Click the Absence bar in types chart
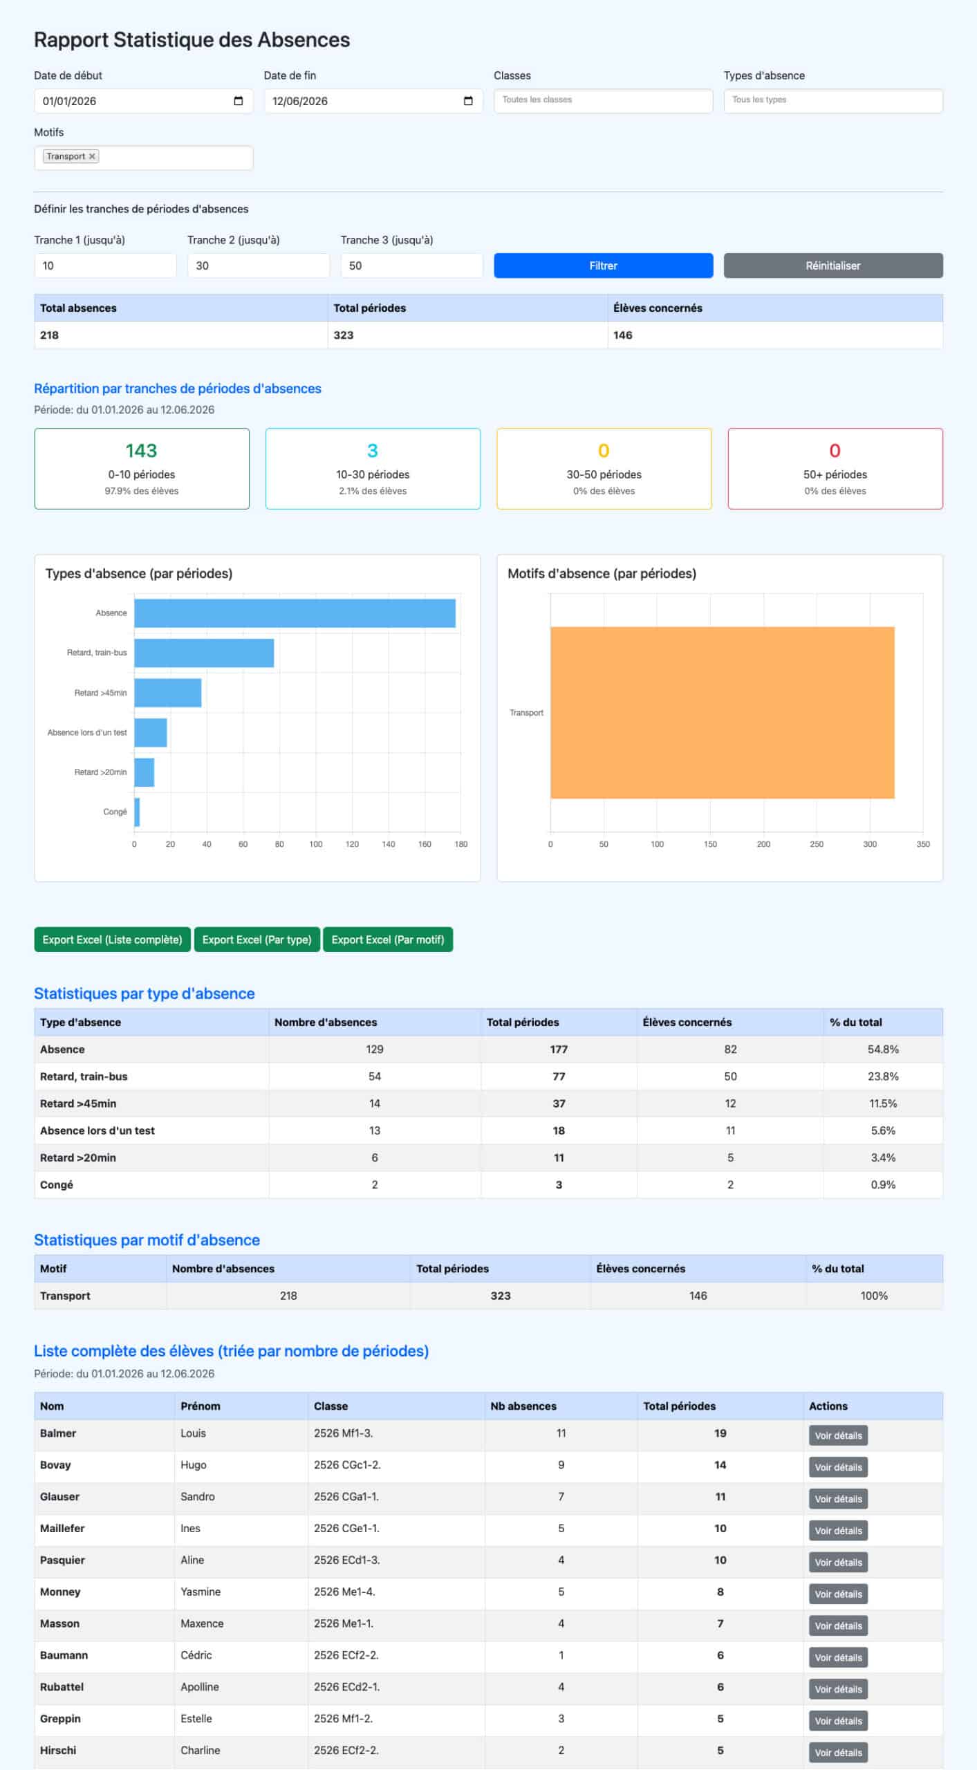Image resolution: width=977 pixels, height=1770 pixels. 295,613
